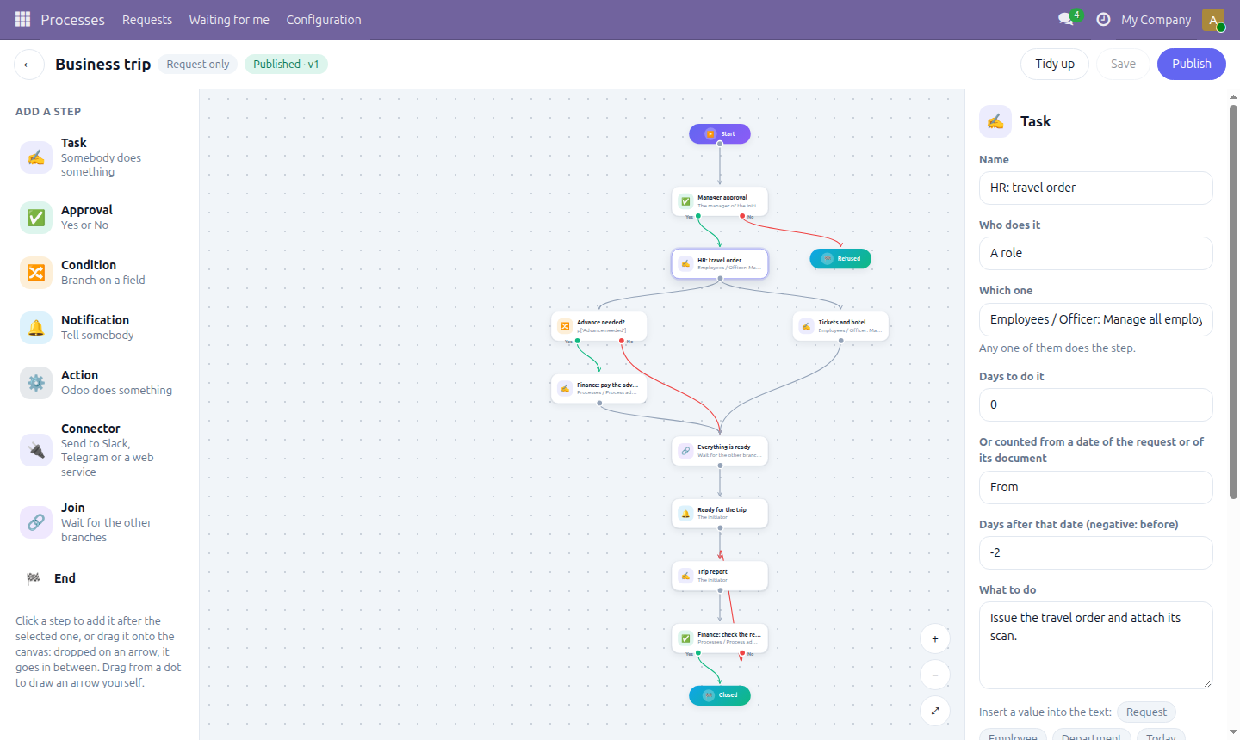This screenshot has height=740, width=1240.
Task: Insert the Request value chip
Action: (x=1146, y=712)
